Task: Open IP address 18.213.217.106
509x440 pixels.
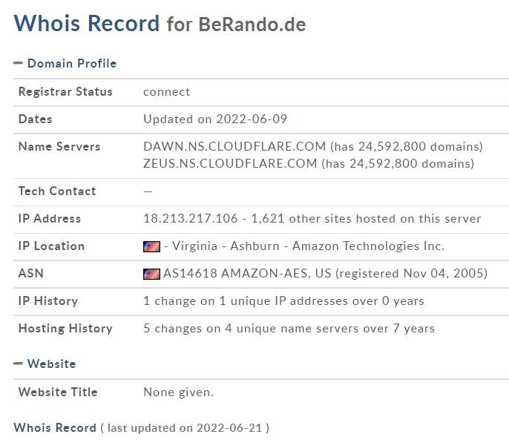Action: point(191,219)
